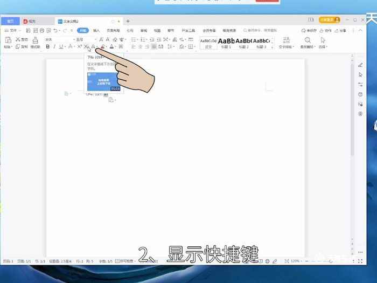Select the Normal (AaBbCcDd) style
The width and height of the screenshot is (377, 283).
pyautogui.click(x=208, y=44)
